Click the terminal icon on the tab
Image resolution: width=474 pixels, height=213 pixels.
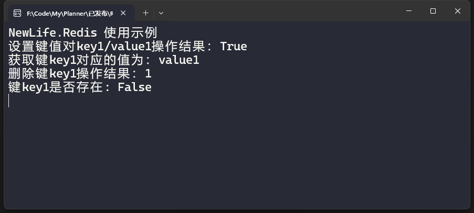(x=17, y=13)
